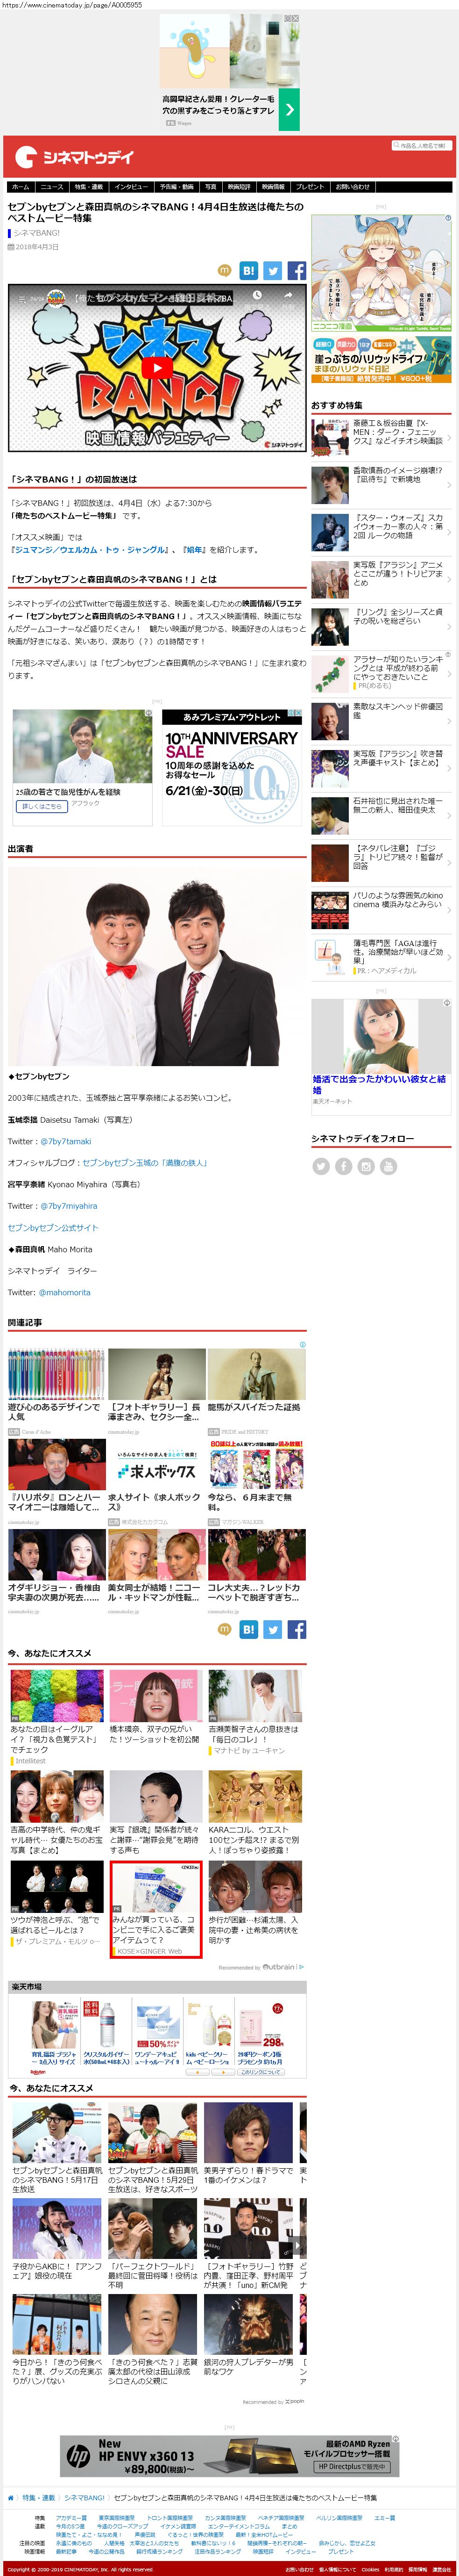Share via mixi icon below related articles
Image resolution: width=459 pixels, height=2576 pixels.
click(225, 1629)
